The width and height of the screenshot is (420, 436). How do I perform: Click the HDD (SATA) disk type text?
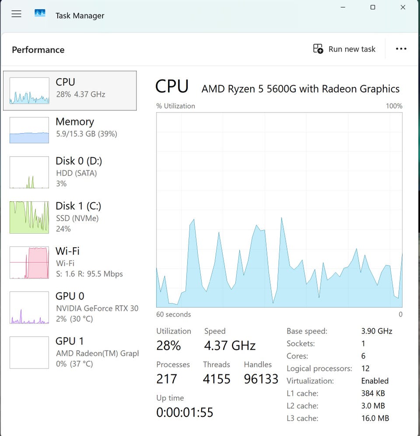coord(77,173)
